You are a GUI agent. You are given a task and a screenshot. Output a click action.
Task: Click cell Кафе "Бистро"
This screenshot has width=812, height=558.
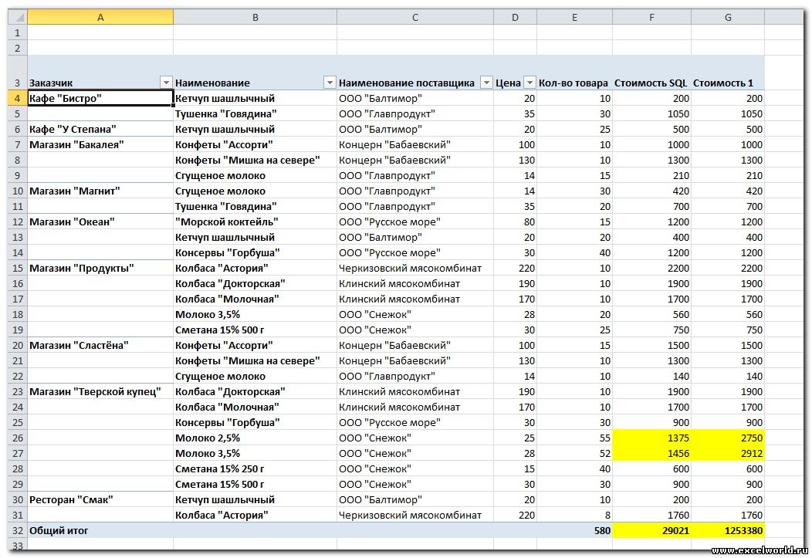point(100,98)
